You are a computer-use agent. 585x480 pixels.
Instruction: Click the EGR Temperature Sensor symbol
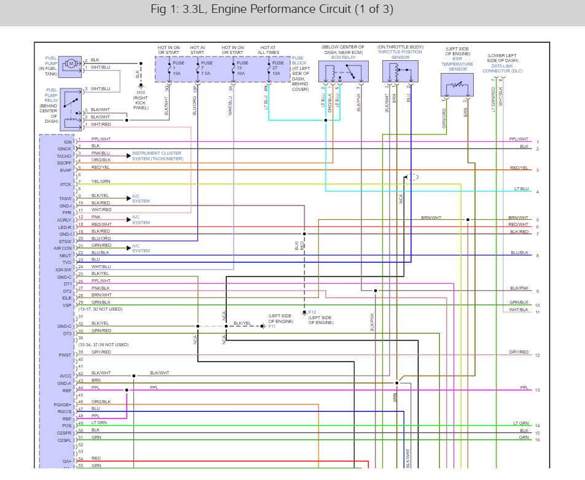(x=457, y=85)
